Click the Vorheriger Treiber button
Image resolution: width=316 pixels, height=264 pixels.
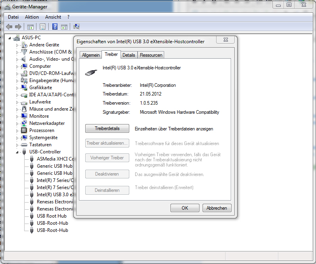(x=107, y=158)
